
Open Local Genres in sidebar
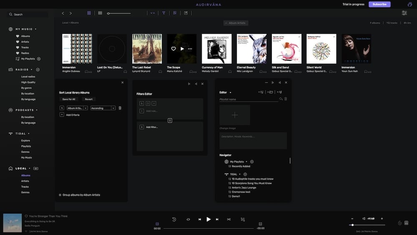click(x=25, y=192)
